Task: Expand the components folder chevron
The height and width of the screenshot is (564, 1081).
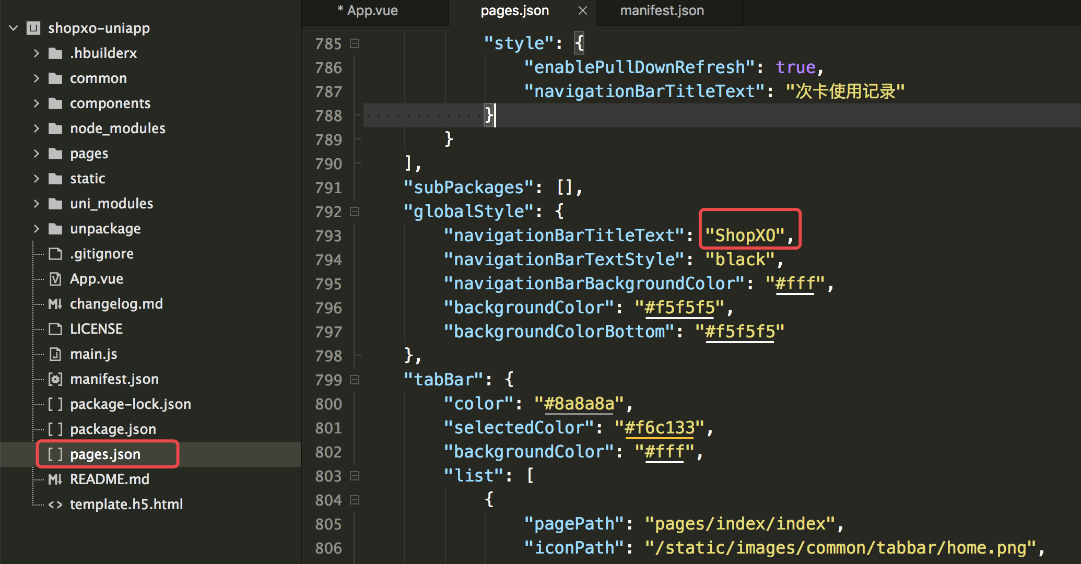Action: coord(37,103)
